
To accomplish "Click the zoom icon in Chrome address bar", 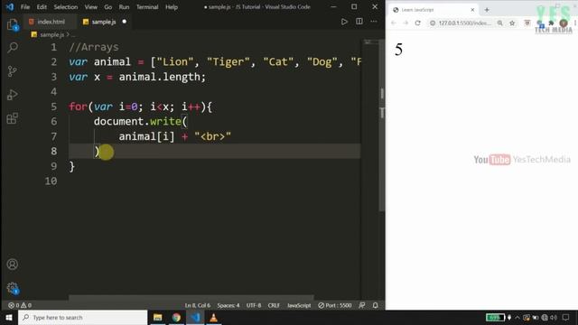I will [x=499, y=23].
